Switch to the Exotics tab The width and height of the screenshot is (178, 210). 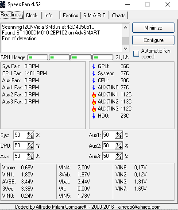click(70, 15)
